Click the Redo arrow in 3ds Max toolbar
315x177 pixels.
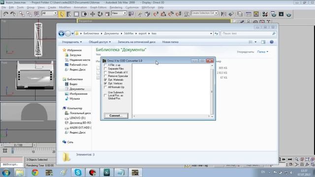pos(13,14)
